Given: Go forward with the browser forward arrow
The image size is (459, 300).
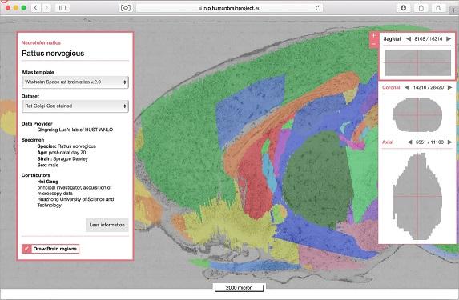Looking at the screenshot, I should [x=46, y=8].
